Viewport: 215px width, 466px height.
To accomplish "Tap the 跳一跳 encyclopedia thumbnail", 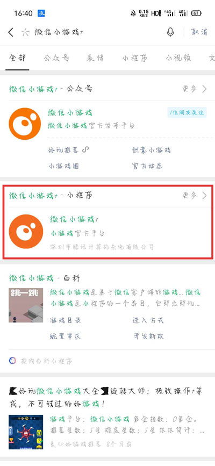I will (x=26, y=305).
